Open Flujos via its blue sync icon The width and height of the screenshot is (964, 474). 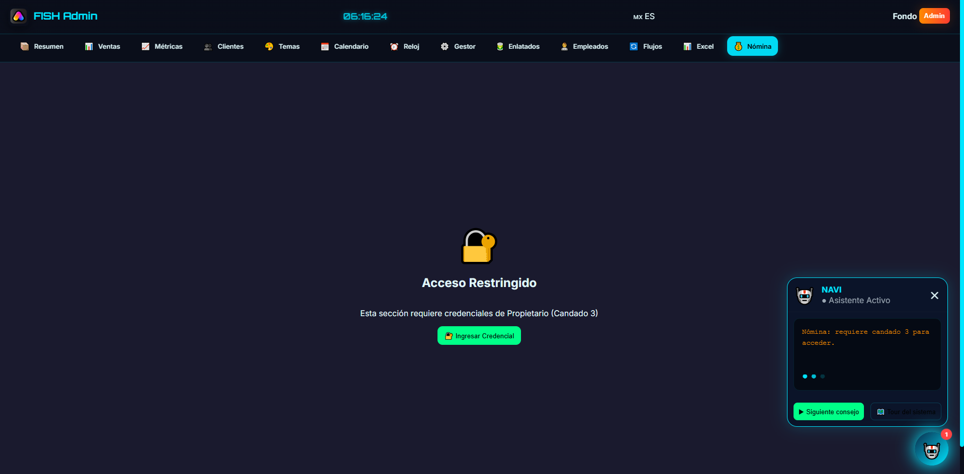coord(634,47)
